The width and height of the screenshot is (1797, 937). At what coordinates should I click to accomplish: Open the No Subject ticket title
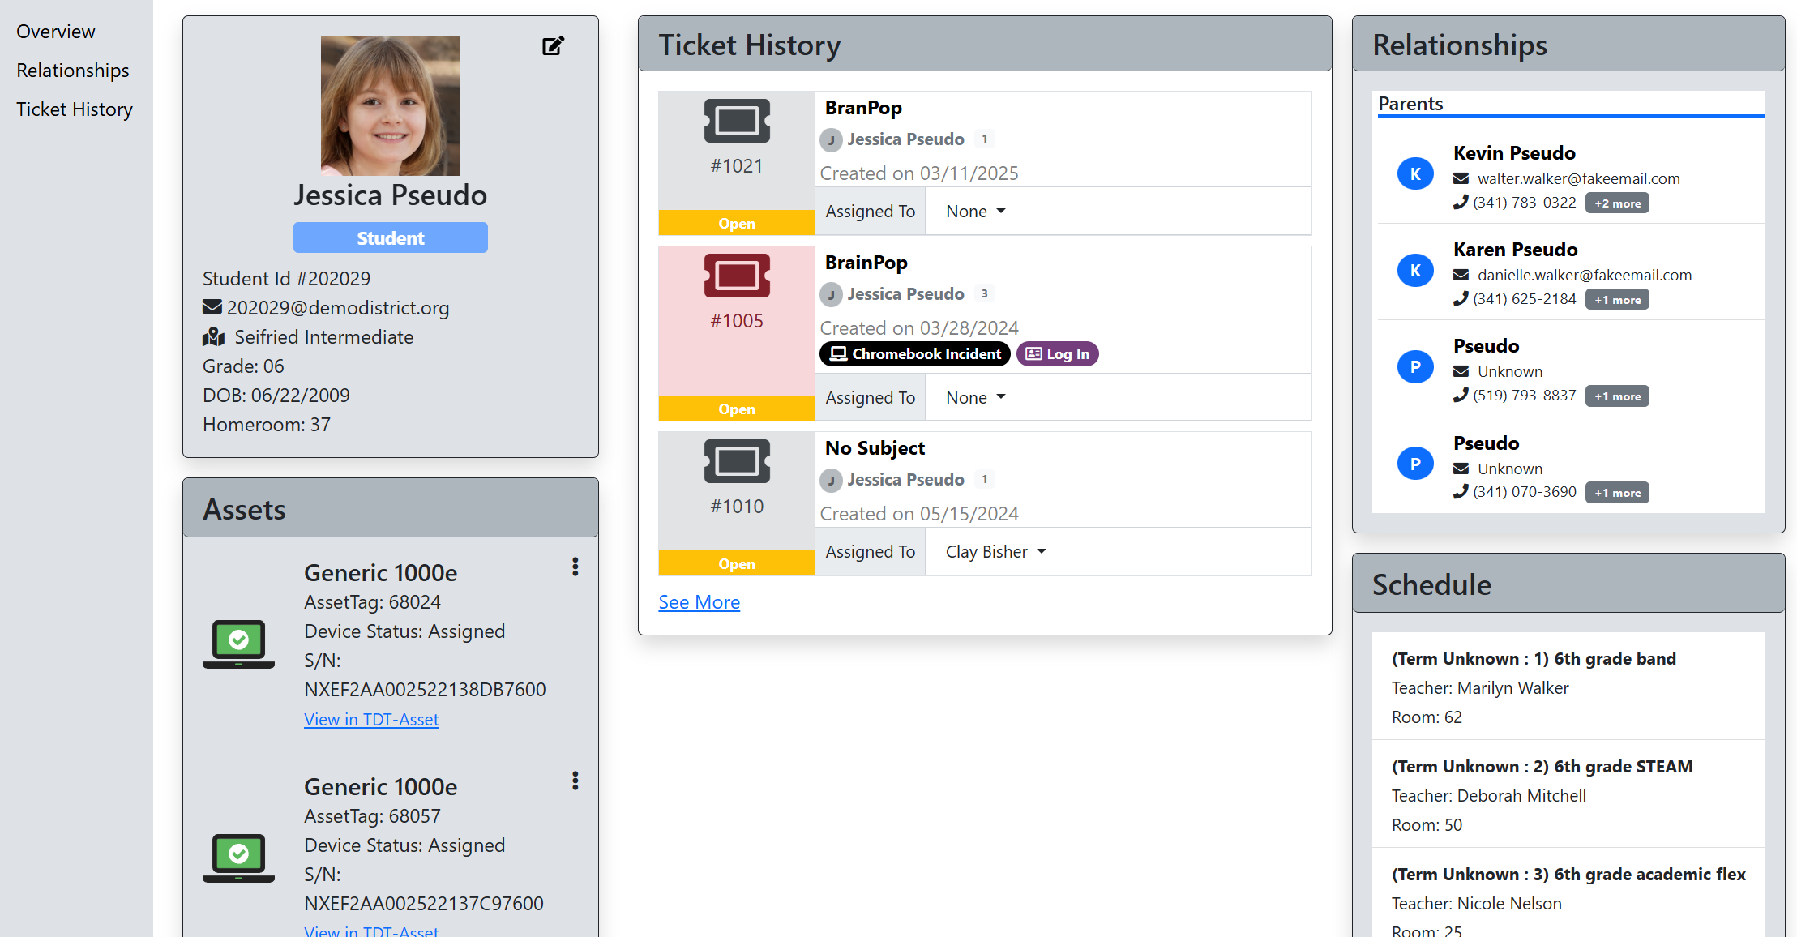875,448
